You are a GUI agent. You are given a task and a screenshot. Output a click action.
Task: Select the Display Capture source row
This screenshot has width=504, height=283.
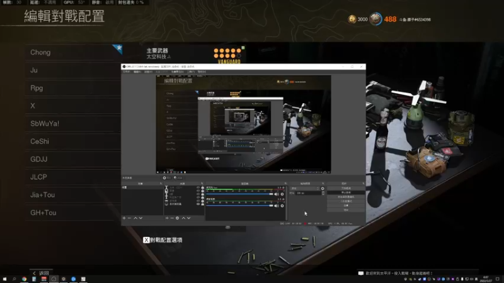pos(184,204)
